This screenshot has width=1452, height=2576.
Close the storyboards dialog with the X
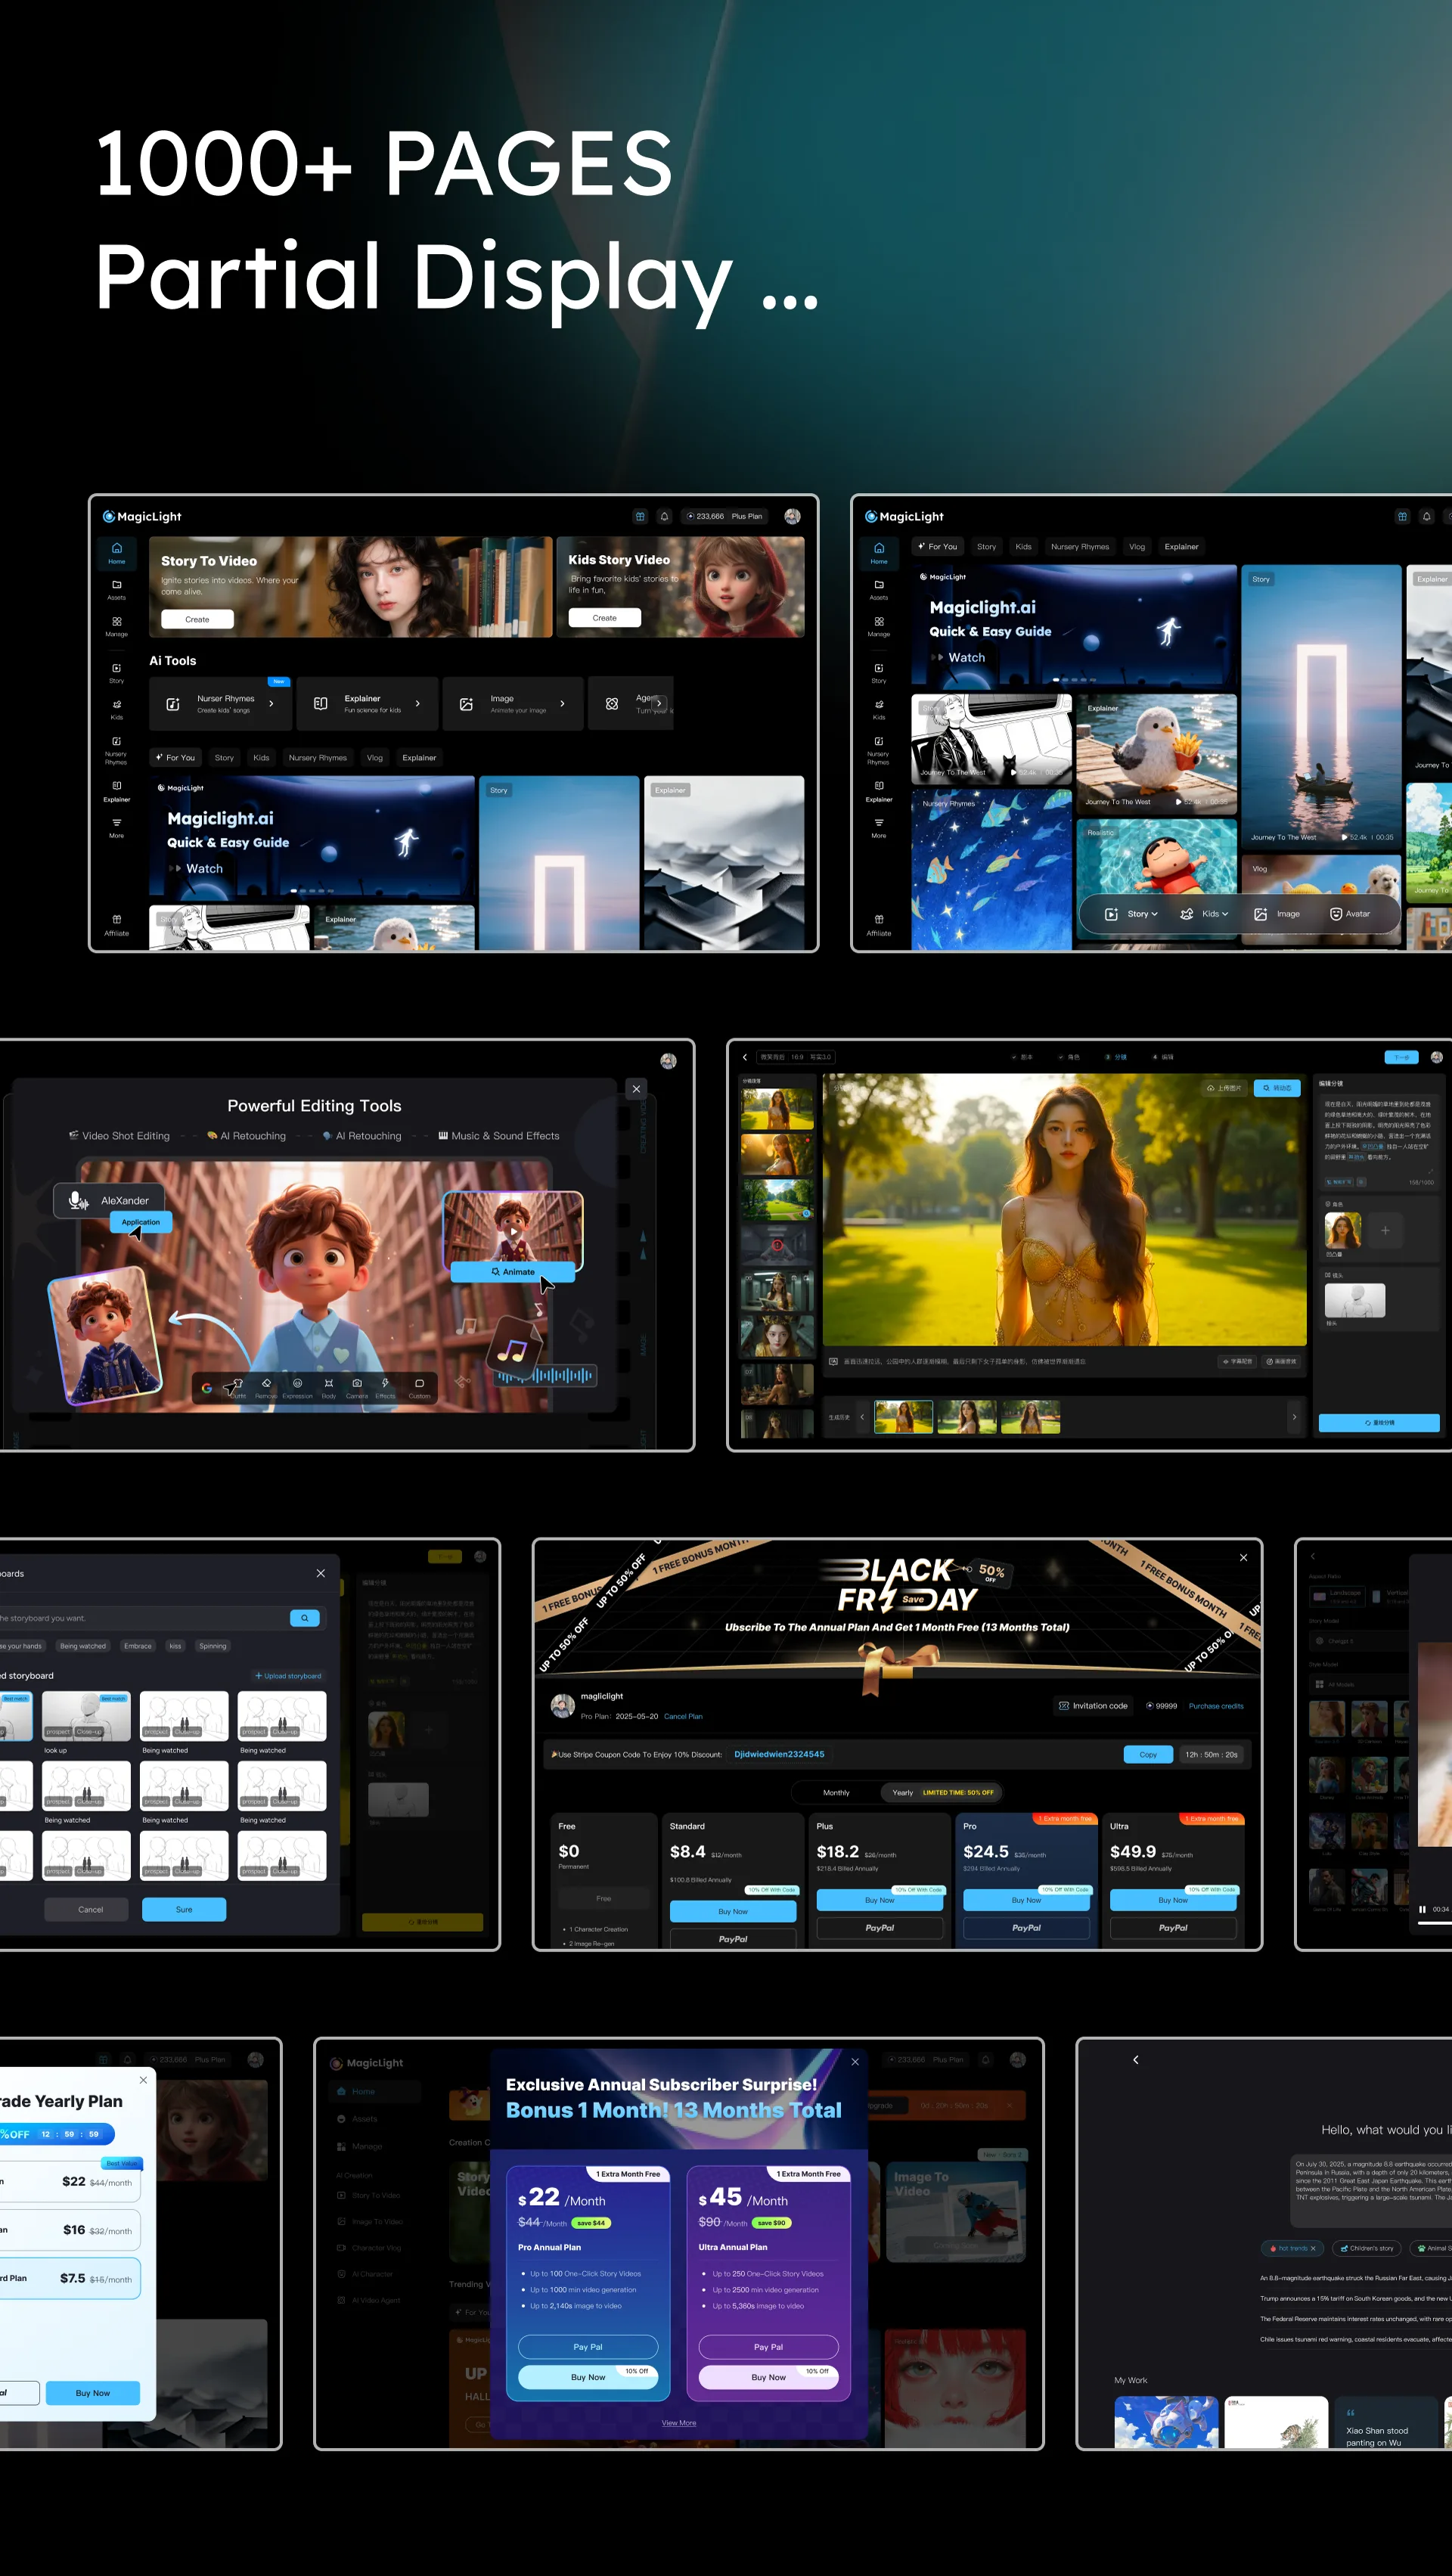tap(321, 1573)
